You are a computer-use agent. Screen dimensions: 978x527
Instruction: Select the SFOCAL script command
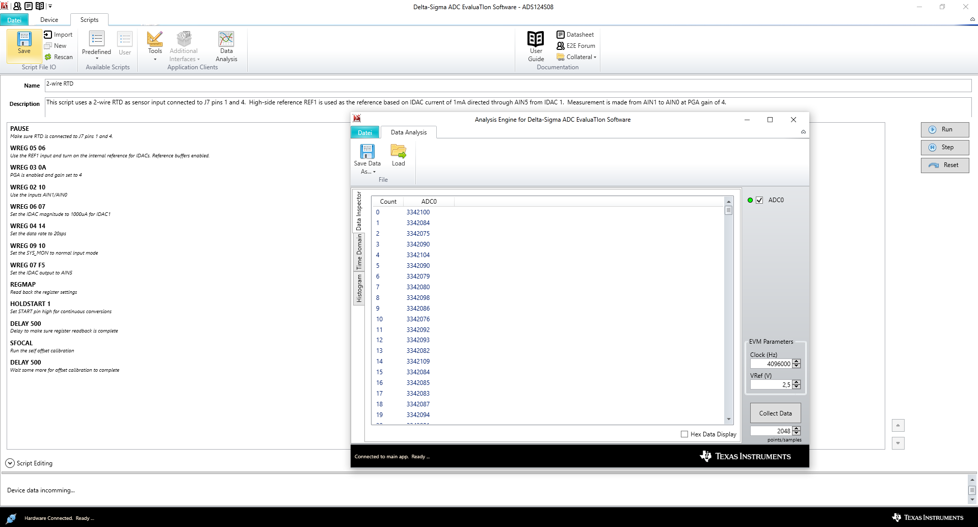pyautogui.click(x=21, y=343)
